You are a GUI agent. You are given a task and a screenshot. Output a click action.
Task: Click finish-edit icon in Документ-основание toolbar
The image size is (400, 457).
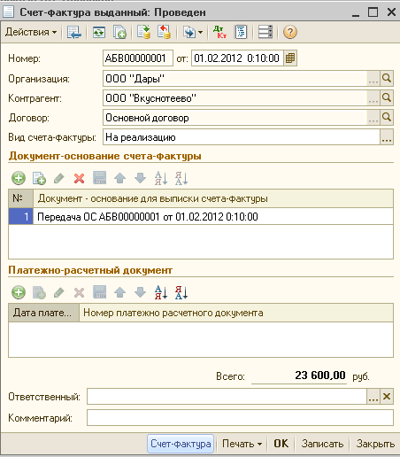tap(100, 178)
